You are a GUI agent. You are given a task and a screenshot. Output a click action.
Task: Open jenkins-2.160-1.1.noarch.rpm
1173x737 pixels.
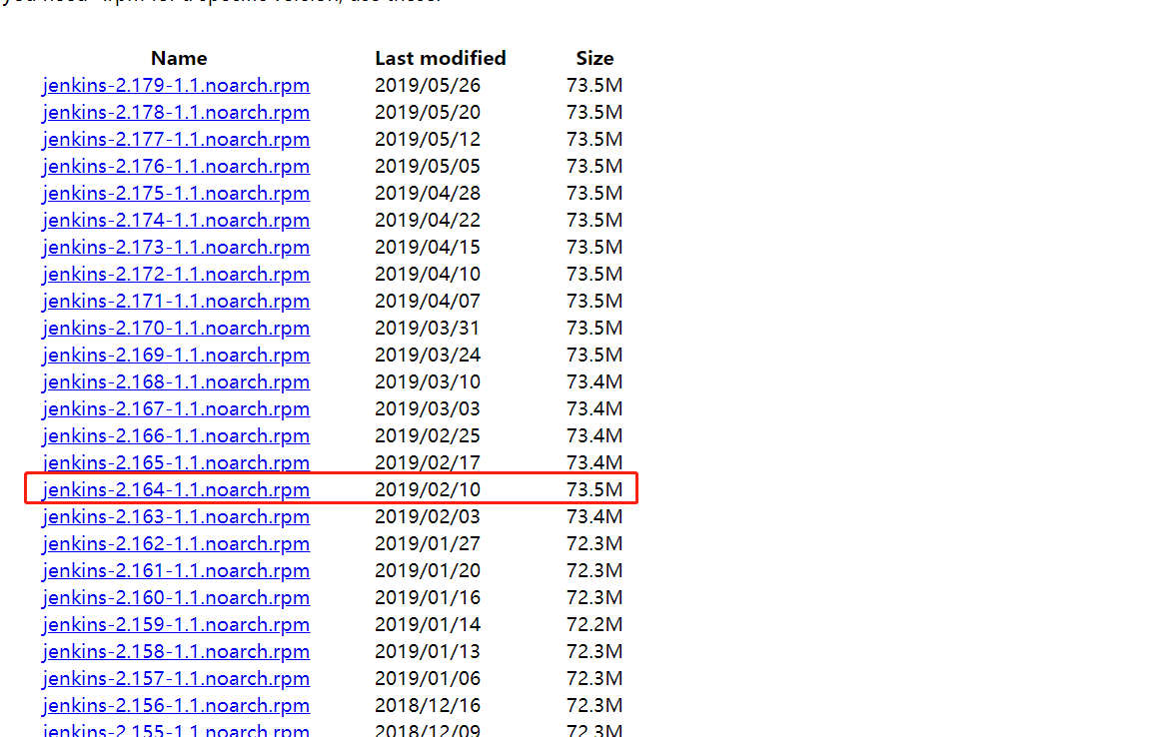[x=176, y=597]
